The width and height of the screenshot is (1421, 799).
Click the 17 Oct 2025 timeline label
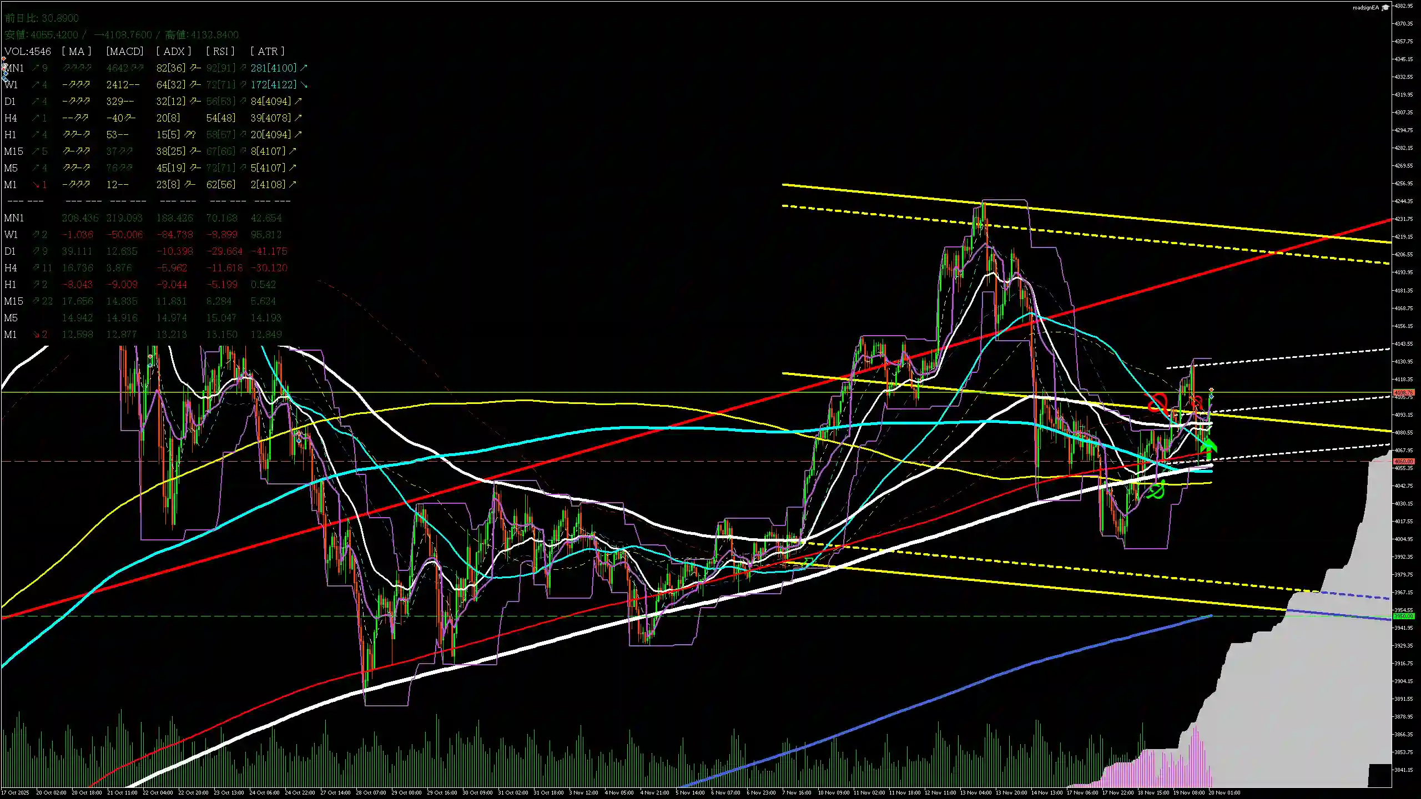point(16,793)
